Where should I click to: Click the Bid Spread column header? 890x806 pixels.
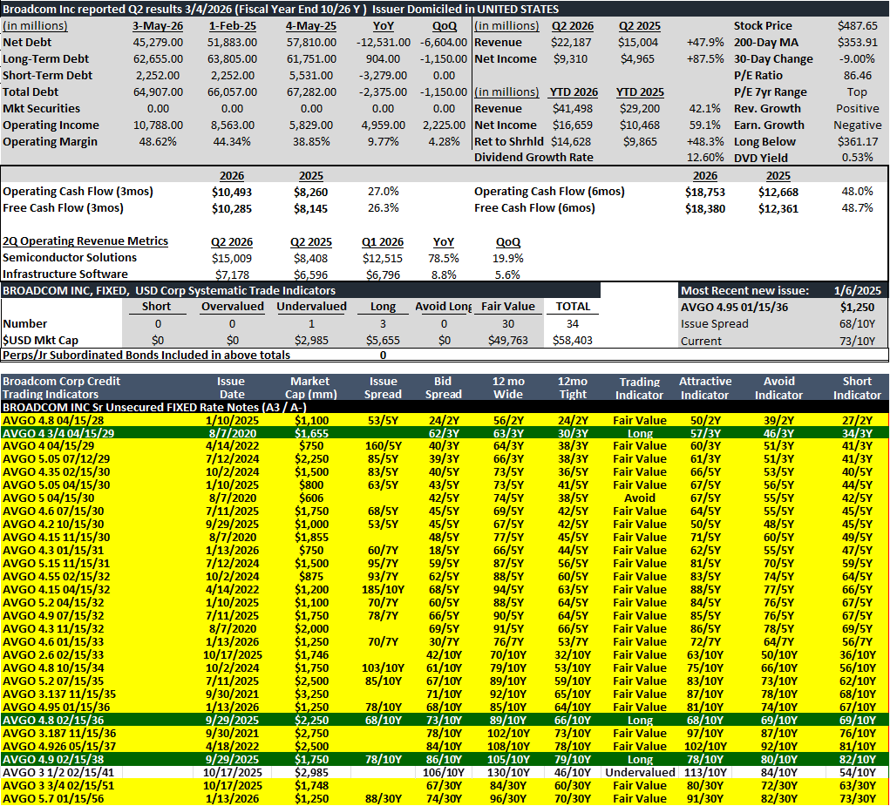tap(443, 388)
